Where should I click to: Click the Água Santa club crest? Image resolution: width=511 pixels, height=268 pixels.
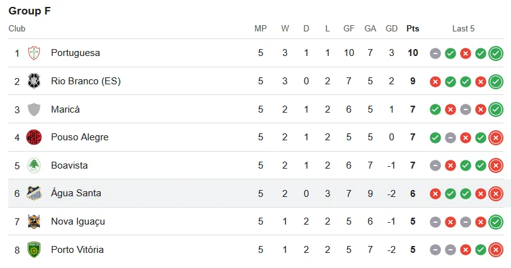(x=34, y=193)
